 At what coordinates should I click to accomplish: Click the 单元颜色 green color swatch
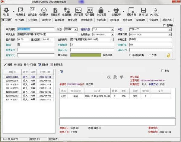pyautogui.click(x=81, y=55)
